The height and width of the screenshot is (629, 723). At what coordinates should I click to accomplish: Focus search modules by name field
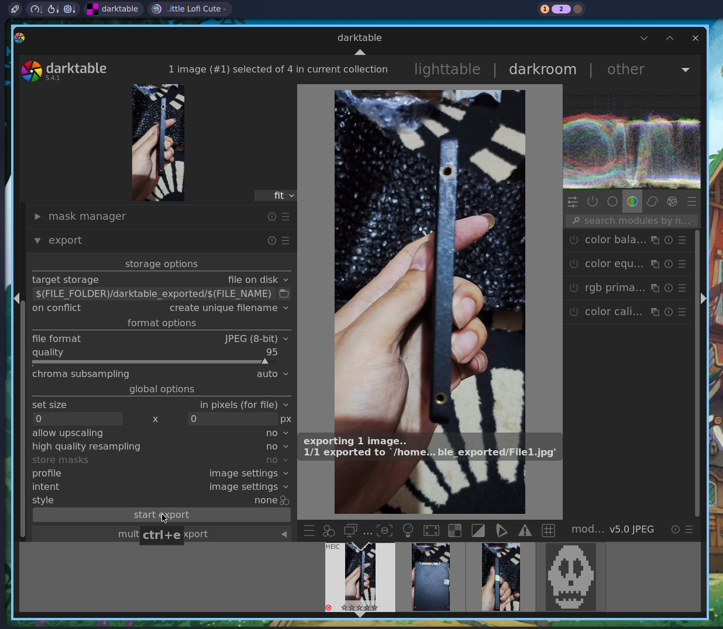(632, 221)
